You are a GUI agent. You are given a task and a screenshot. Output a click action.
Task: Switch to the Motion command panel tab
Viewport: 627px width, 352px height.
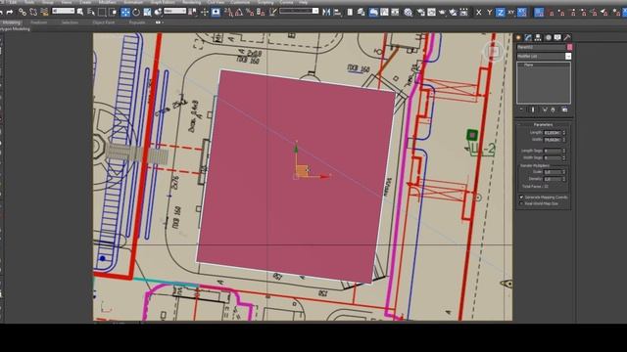tap(548, 37)
